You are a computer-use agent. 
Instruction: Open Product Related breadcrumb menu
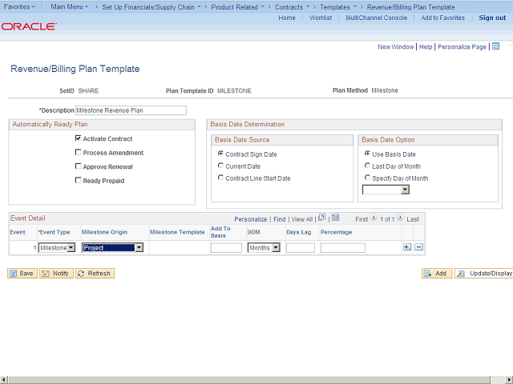[238, 7]
